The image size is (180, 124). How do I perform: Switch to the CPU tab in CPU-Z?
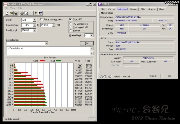103,9
